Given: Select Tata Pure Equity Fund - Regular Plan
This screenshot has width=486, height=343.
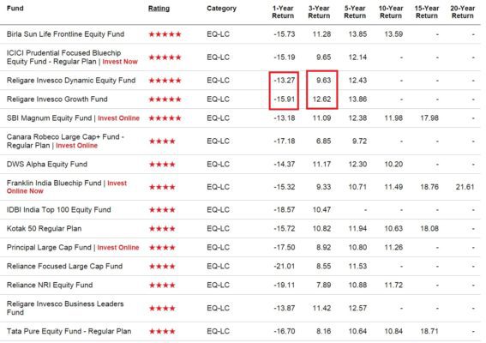Looking at the screenshot, I should [69, 331].
